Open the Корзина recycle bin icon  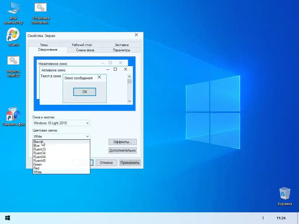285,196
